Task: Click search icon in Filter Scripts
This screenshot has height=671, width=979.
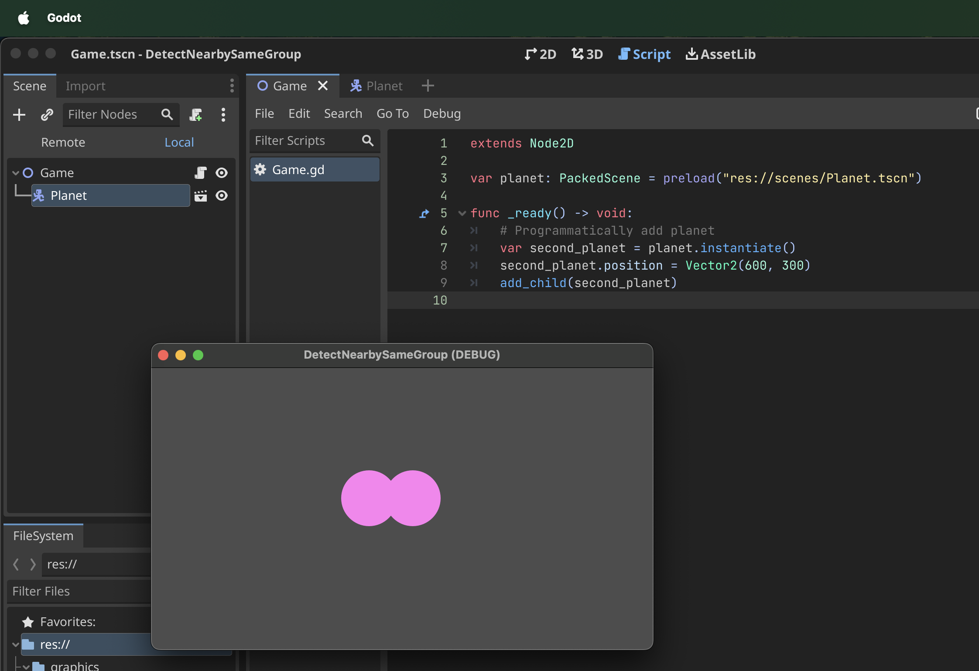Action: pos(368,140)
